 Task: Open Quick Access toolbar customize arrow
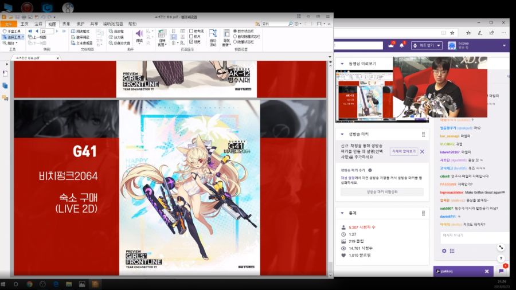[54, 17]
